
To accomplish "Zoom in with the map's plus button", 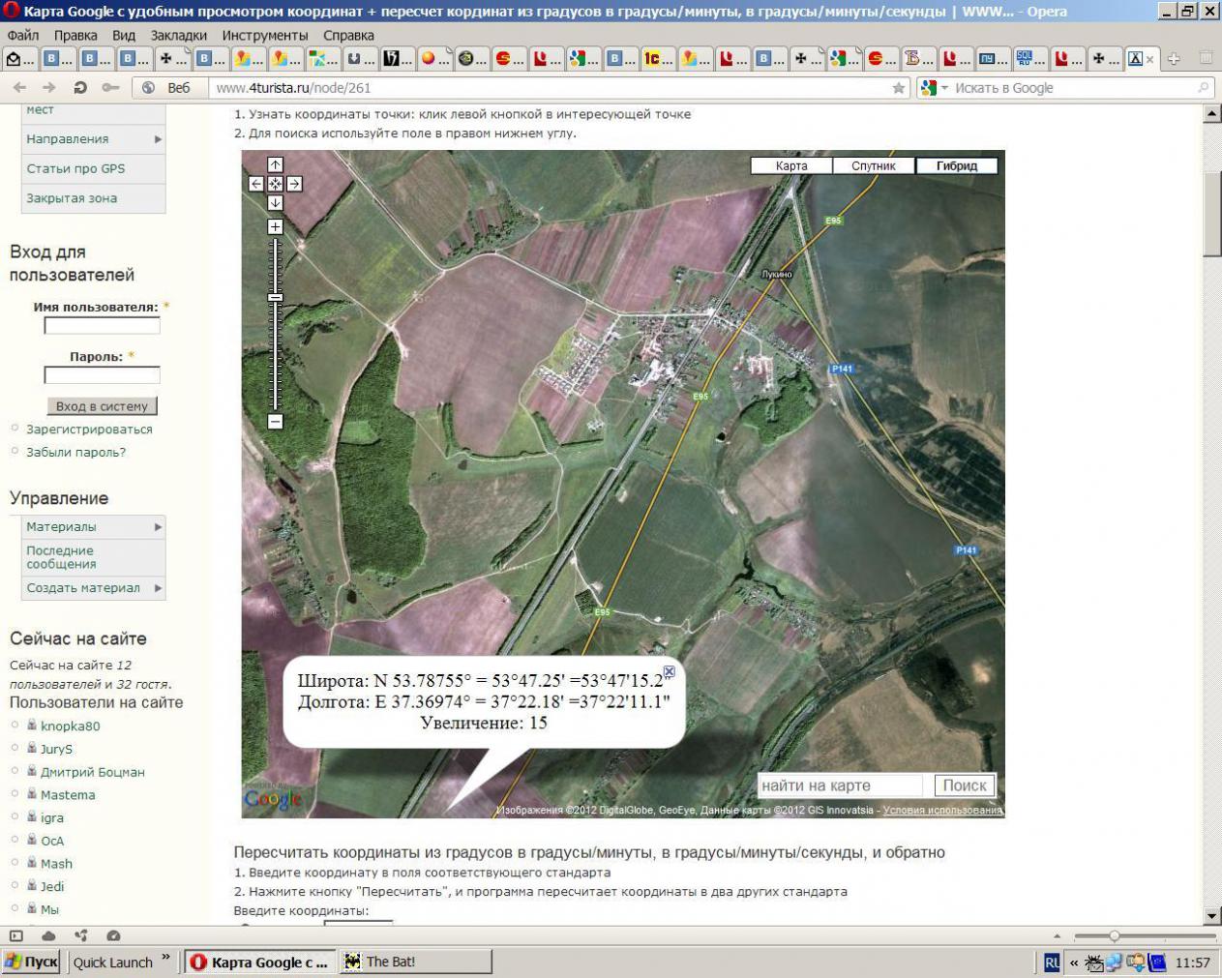I will click(275, 226).
